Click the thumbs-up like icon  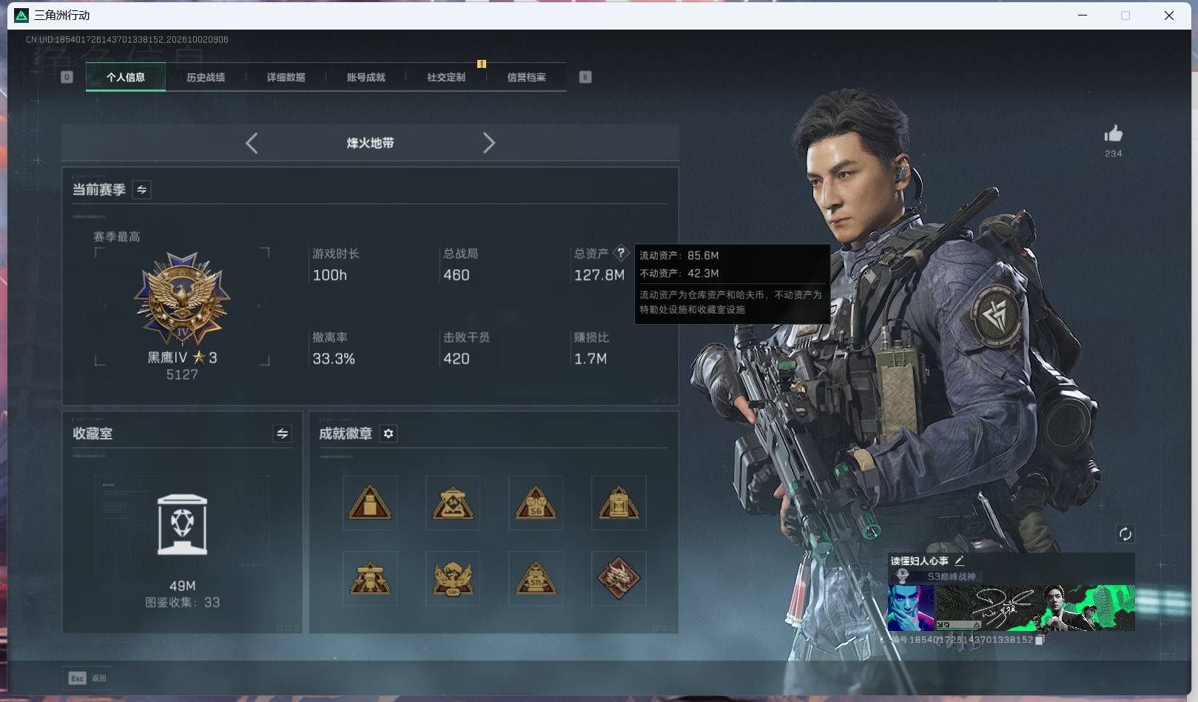[x=1113, y=134]
